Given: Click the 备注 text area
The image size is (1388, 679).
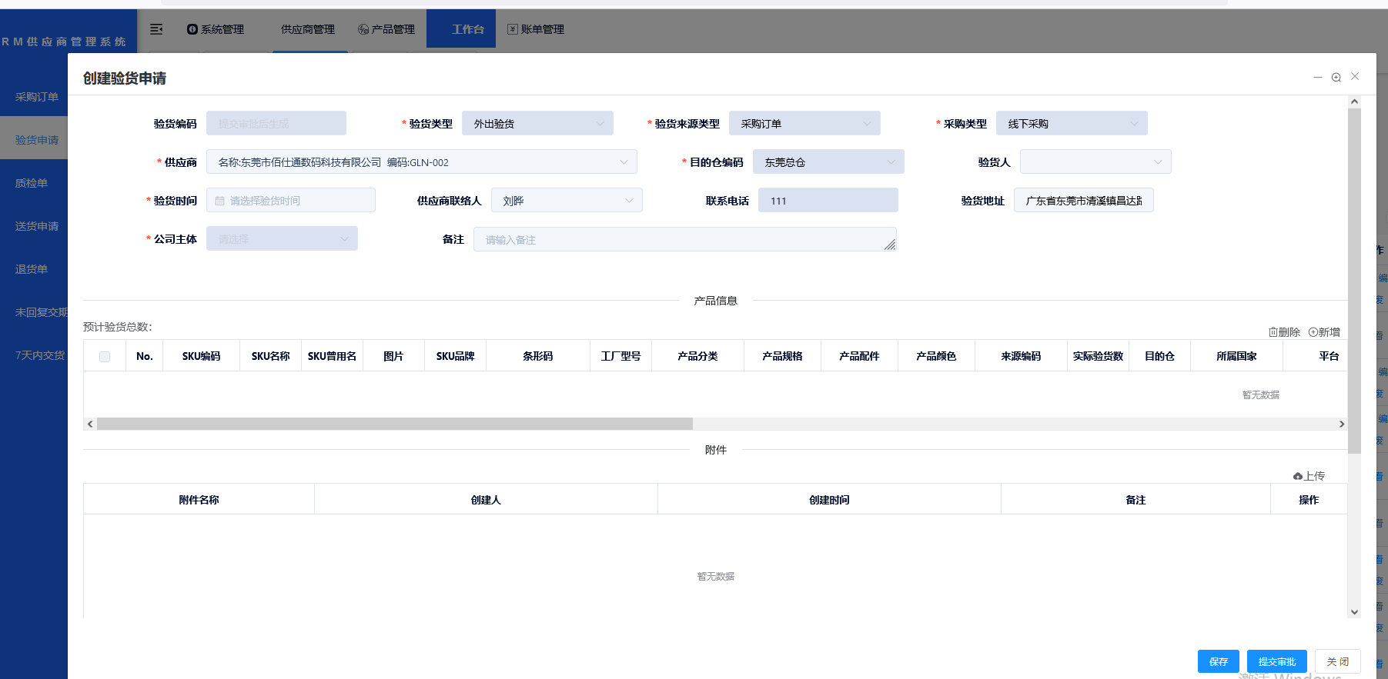Looking at the screenshot, I should [685, 239].
